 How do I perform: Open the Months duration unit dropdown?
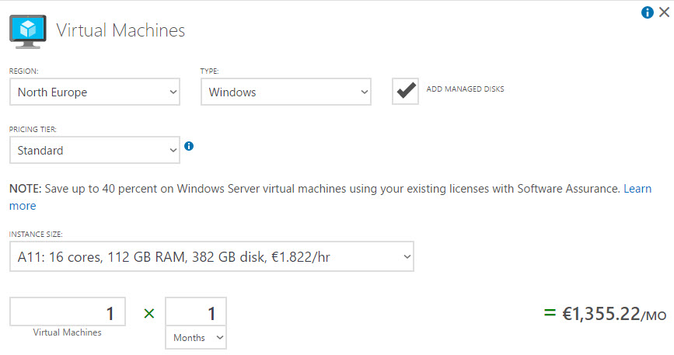pos(196,338)
